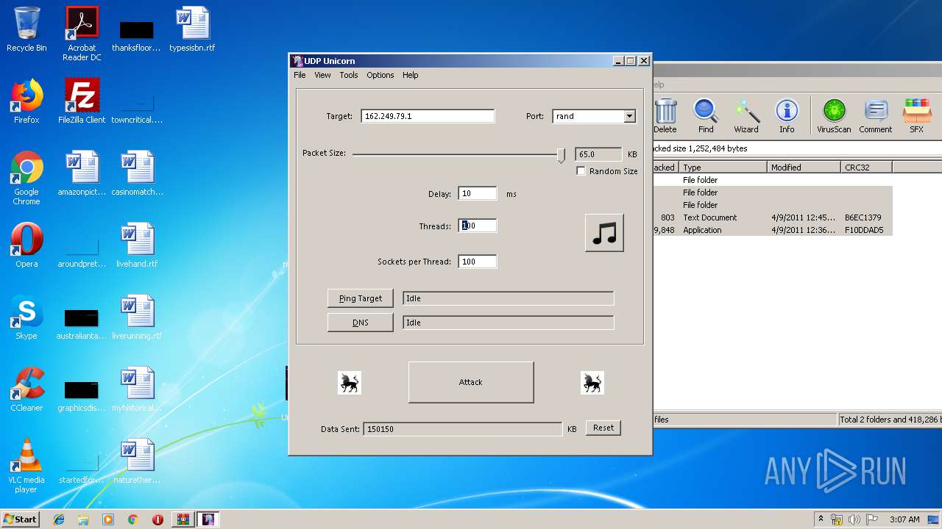Click in the Target IP field
Image resolution: width=942 pixels, height=529 pixels.
point(428,116)
